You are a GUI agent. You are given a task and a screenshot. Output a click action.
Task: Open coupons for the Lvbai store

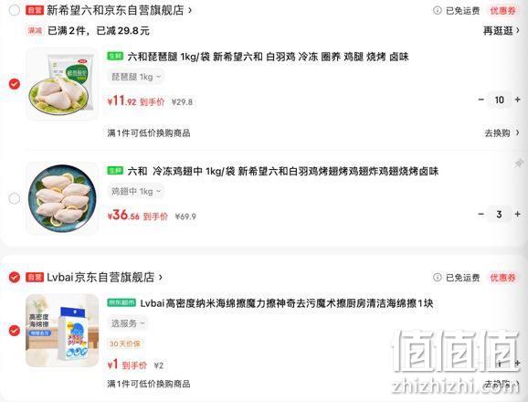click(x=502, y=278)
